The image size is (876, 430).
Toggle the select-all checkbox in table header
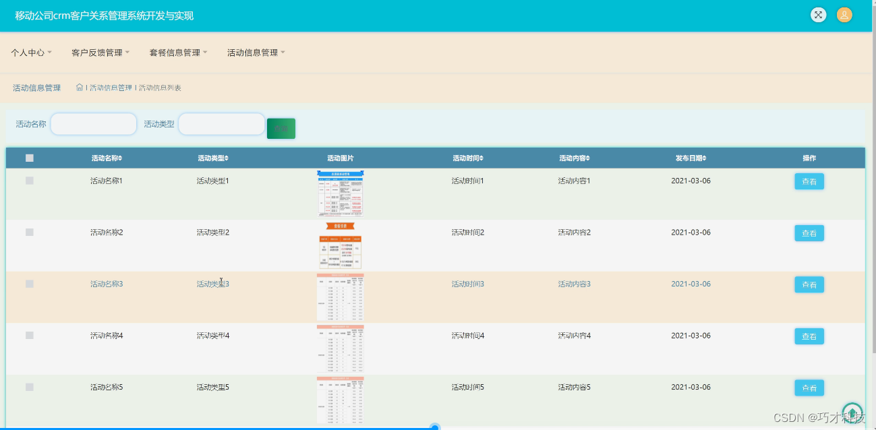point(29,157)
